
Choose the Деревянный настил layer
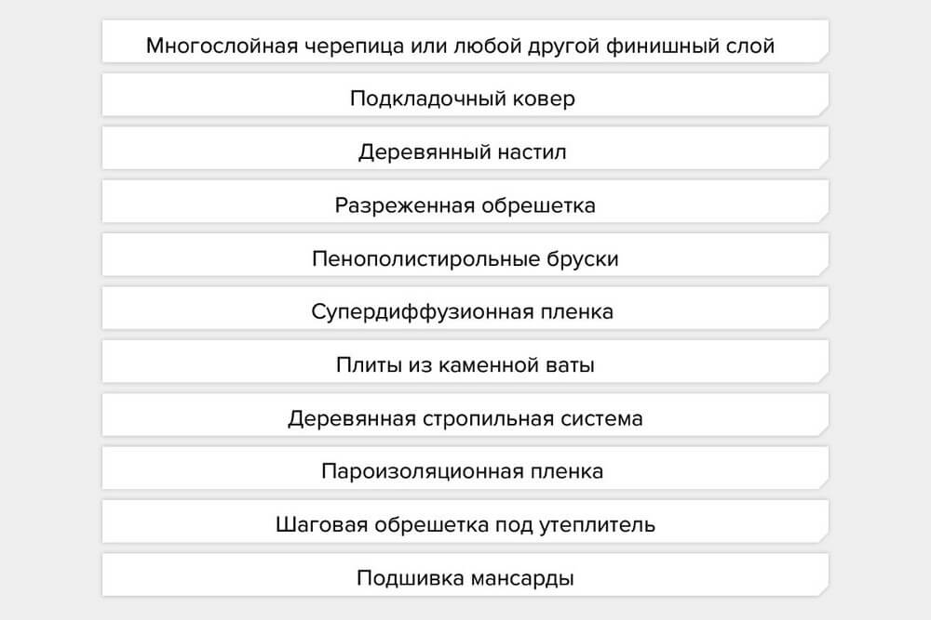point(463,152)
